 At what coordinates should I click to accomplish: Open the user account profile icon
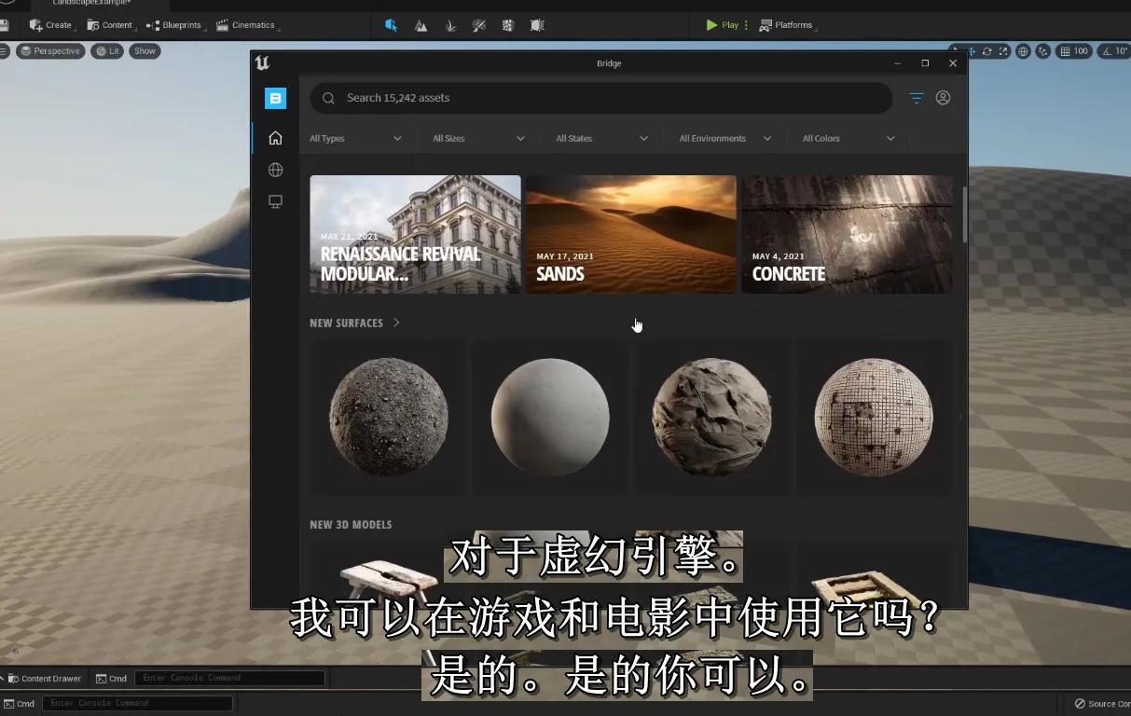[x=943, y=98]
